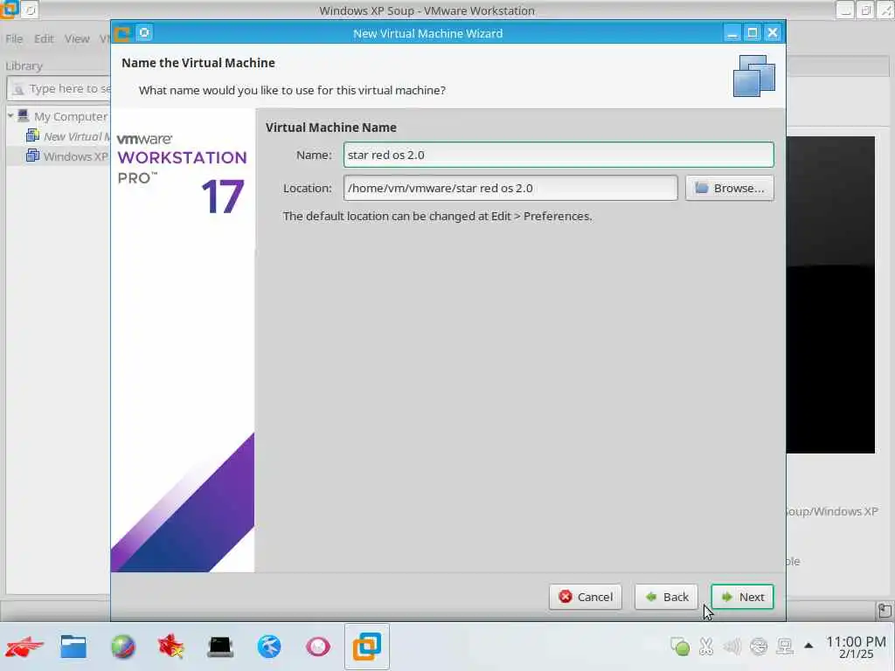The height and width of the screenshot is (671, 895).
Task: Click the display tray icon
Action: click(x=785, y=647)
